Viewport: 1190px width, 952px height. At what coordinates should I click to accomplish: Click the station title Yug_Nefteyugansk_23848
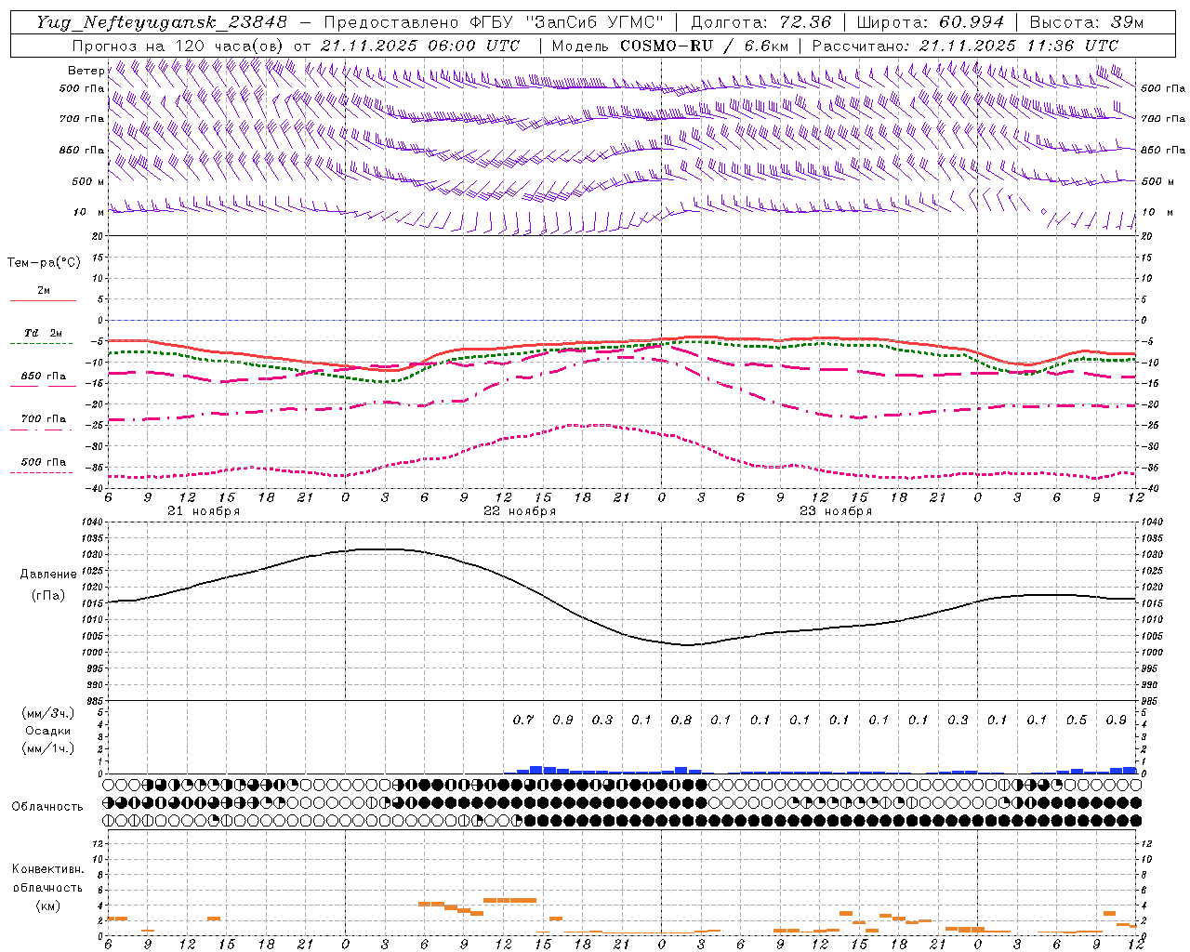(162, 22)
